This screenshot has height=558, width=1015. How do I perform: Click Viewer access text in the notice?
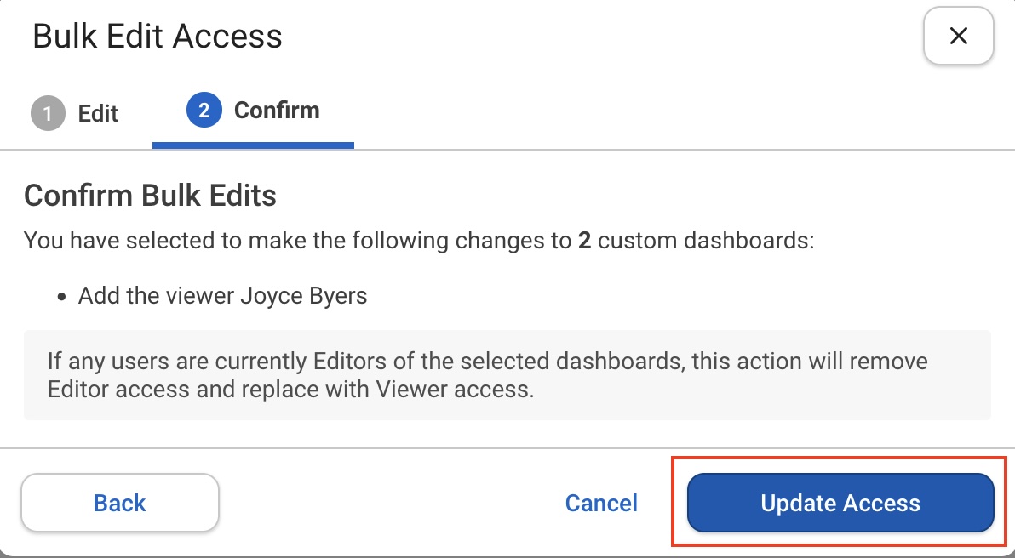coord(453,390)
